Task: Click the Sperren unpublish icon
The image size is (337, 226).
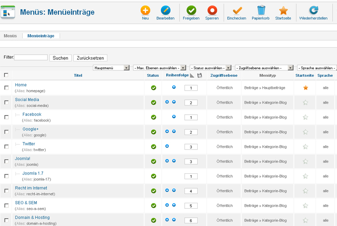Action: pyautogui.click(x=212, y=11)
